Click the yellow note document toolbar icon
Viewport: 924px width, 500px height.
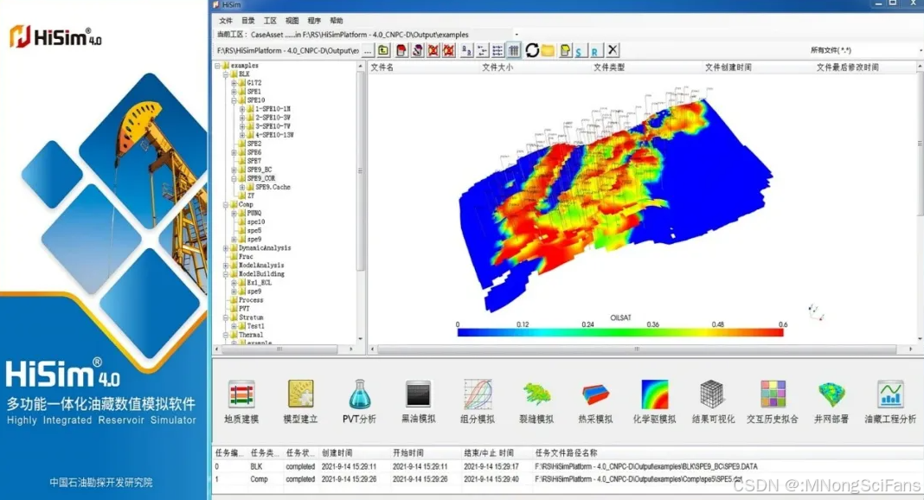[x=565, y=51]
